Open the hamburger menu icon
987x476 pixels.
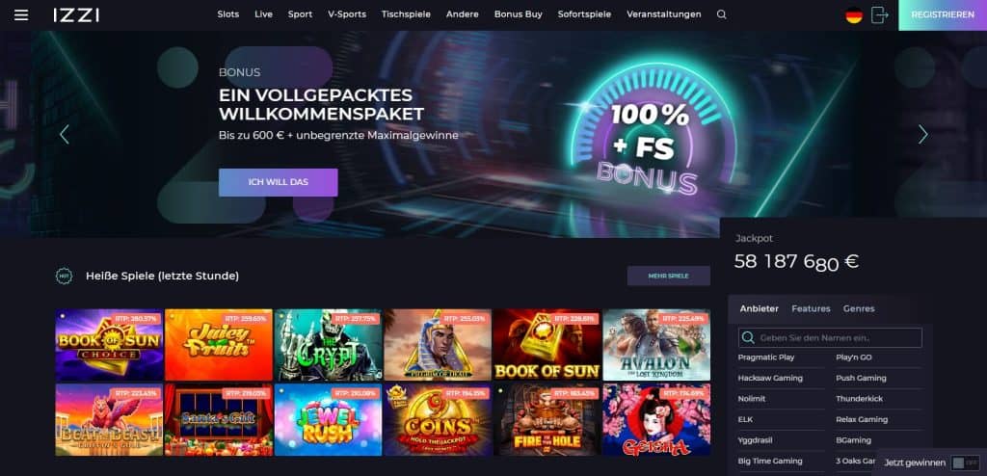click(21, 14)
